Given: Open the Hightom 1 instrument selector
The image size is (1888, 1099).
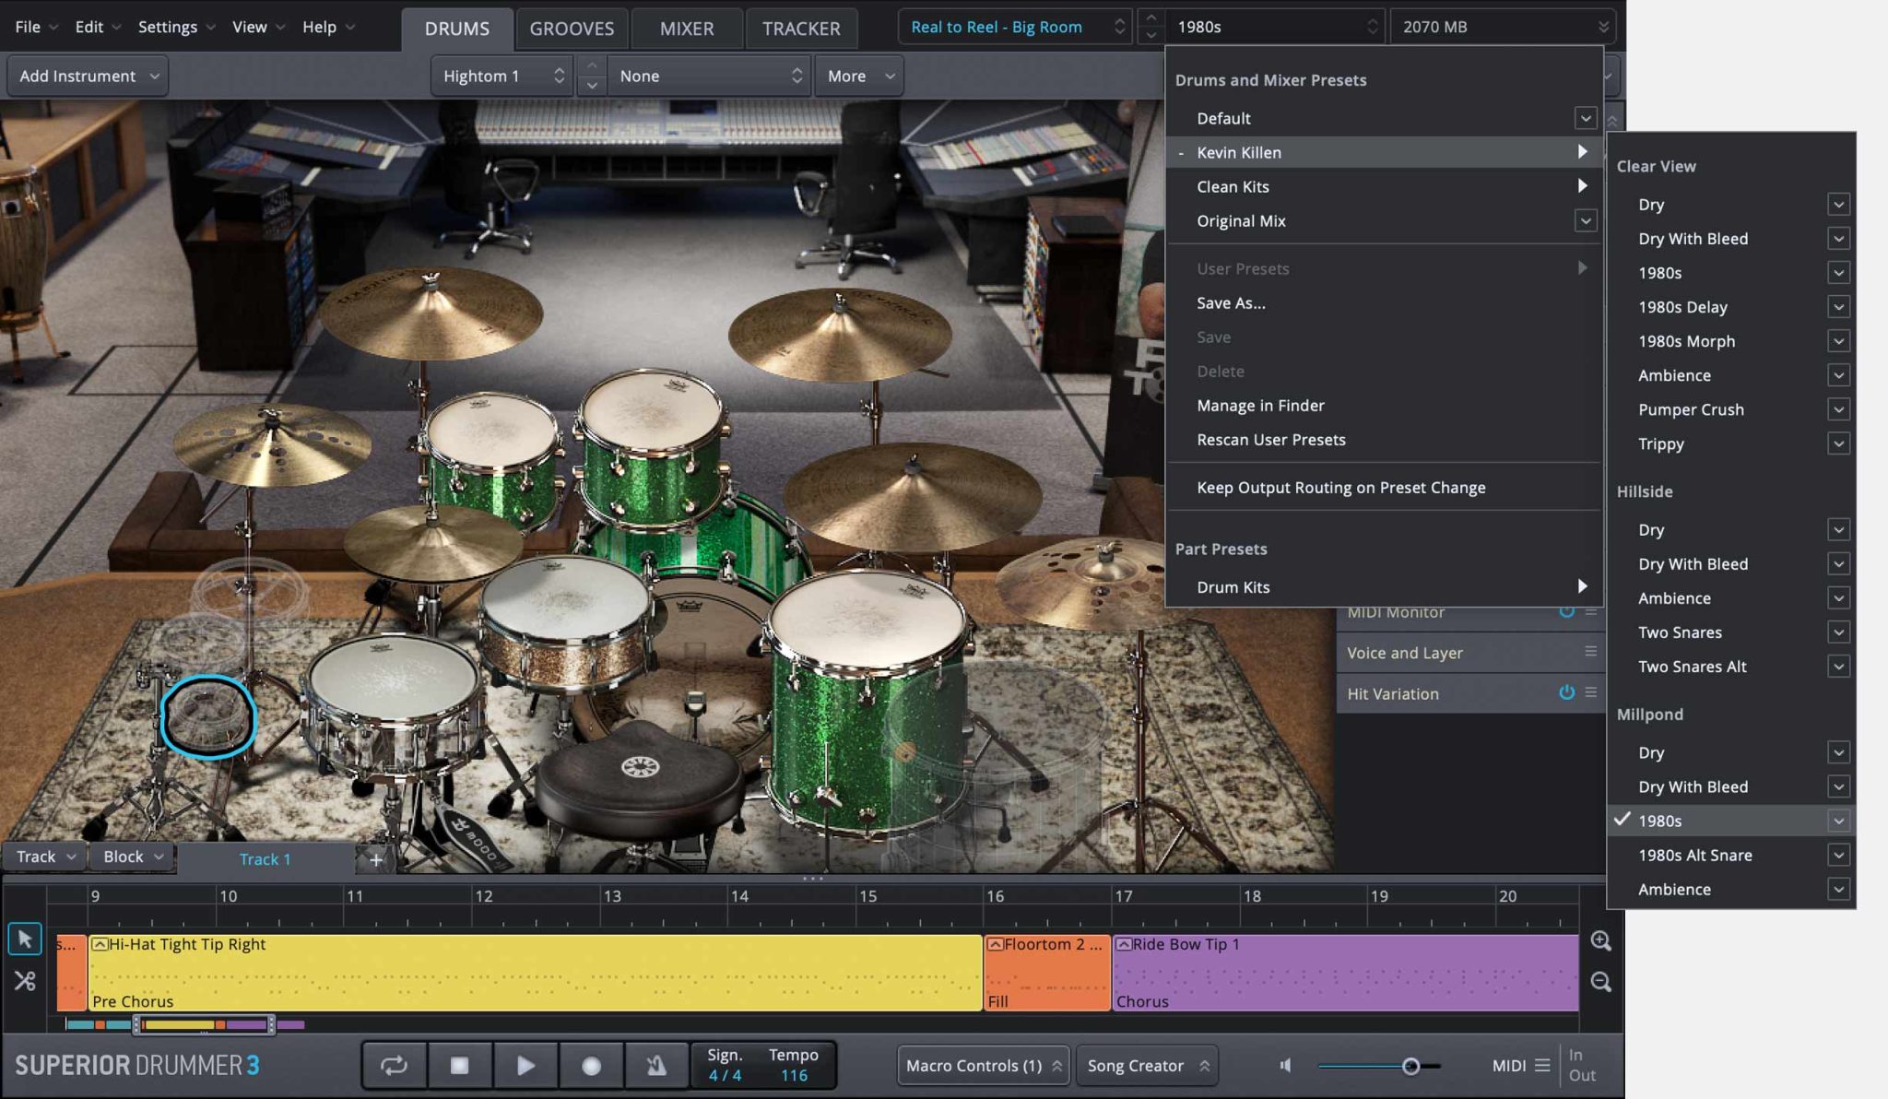Looking at the screenshot, I should click(x=502, y=76).
